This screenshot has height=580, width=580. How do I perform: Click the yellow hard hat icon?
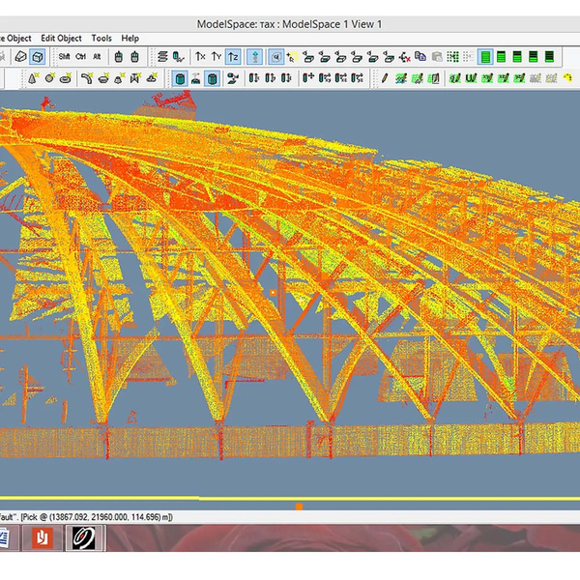coord(565,77)
